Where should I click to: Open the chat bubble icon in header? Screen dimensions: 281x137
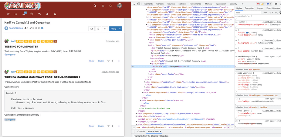tap(111, 6)
